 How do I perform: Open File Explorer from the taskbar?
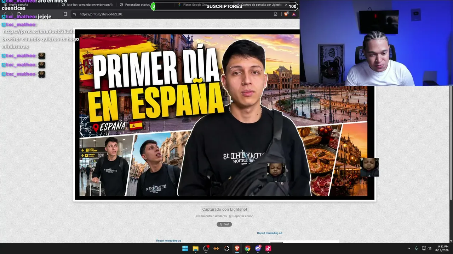195,248
